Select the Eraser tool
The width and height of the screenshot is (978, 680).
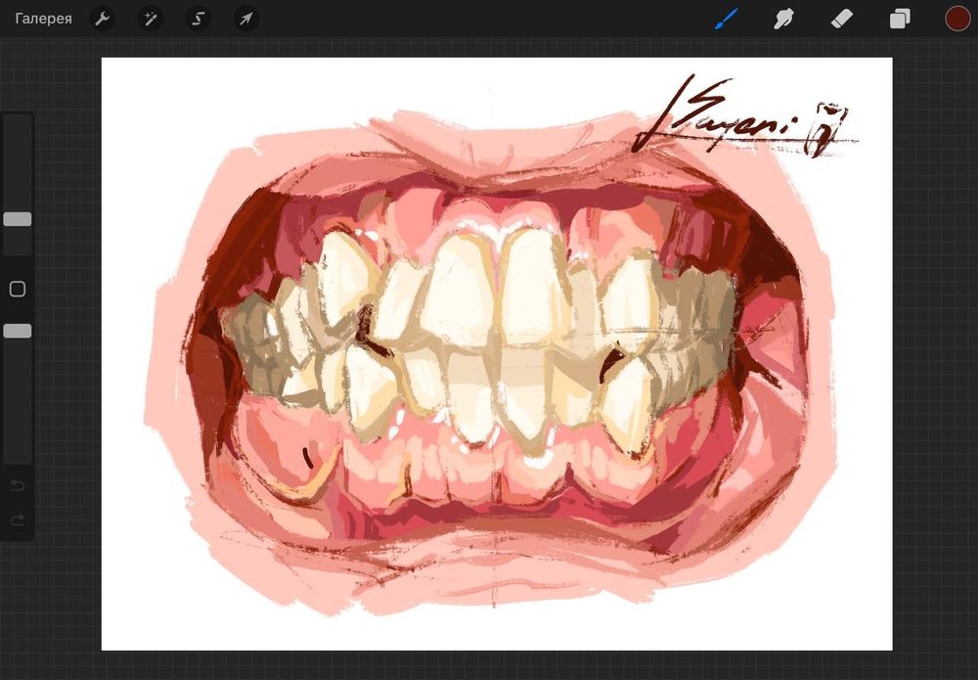pyautogui.click(x=841, y=19)
